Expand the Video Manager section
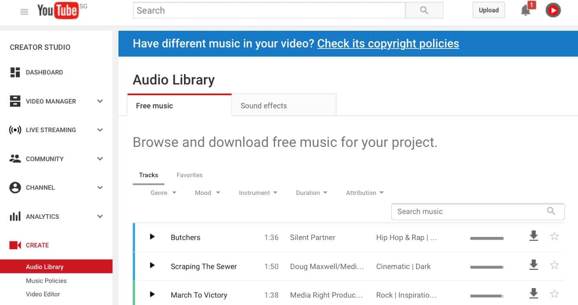578x305 pixels. point(100,101)
